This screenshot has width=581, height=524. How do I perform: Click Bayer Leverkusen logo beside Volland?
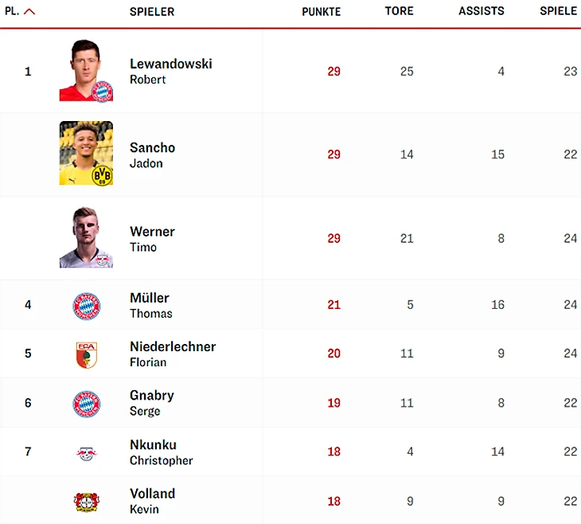coord(86,501)
